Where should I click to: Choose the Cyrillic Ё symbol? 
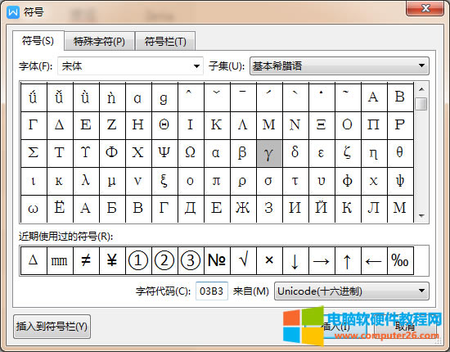point(60,209)
